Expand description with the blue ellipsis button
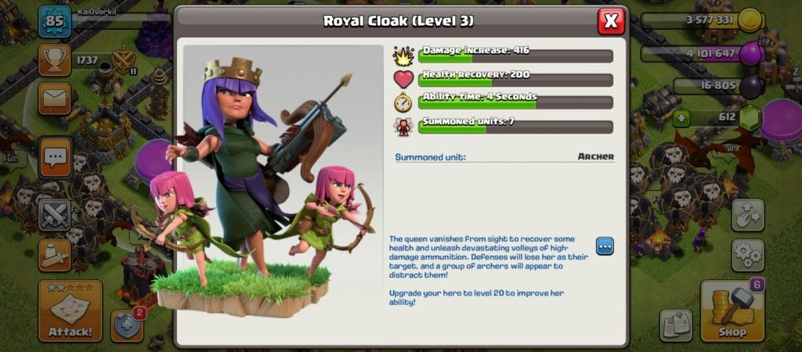The image size is (802, 352). (605, 246)
